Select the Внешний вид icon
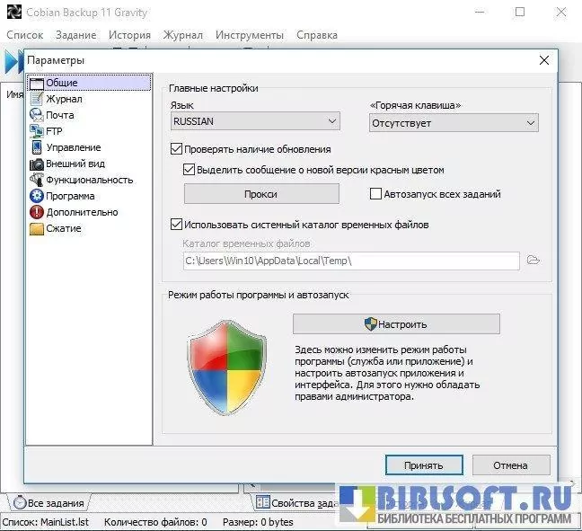The height and width of the screenshot is (531, 582). [37, 164]
